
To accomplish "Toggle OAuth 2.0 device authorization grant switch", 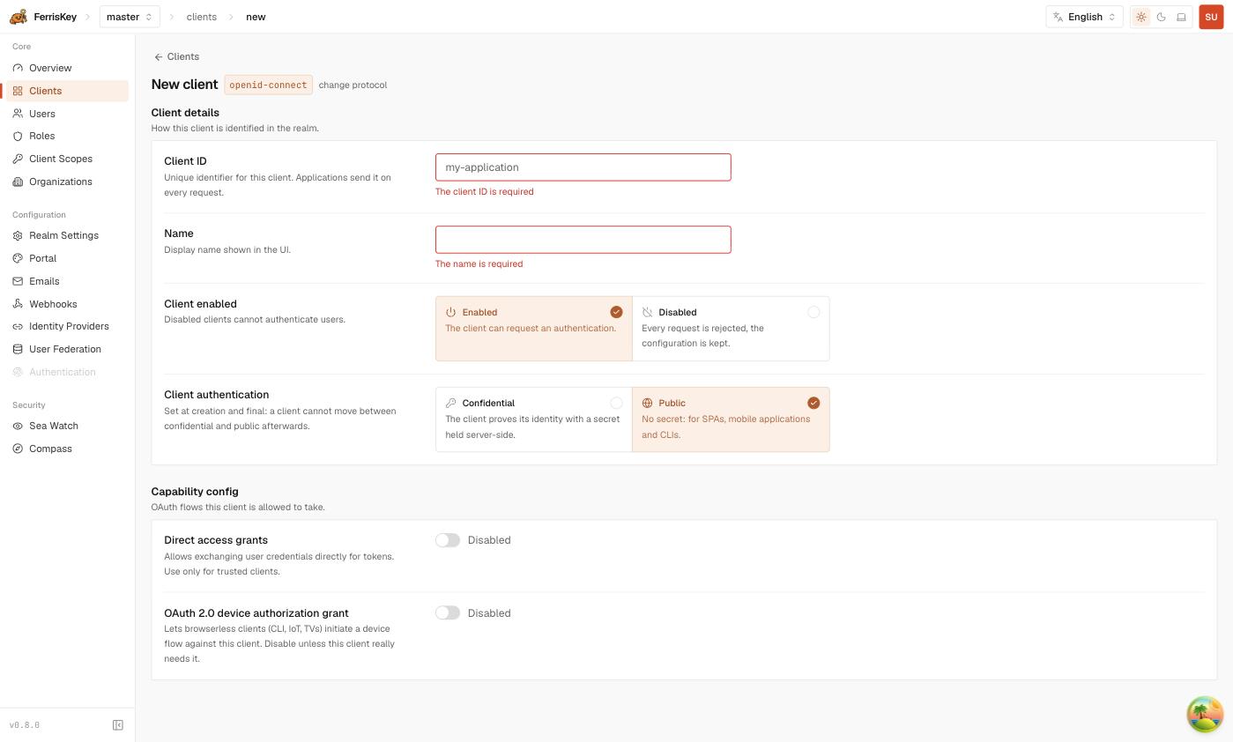I will (x=448, y=612).
